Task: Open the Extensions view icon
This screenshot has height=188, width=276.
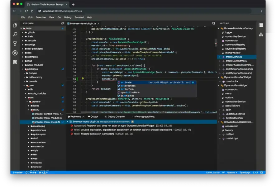Action: 15,62
